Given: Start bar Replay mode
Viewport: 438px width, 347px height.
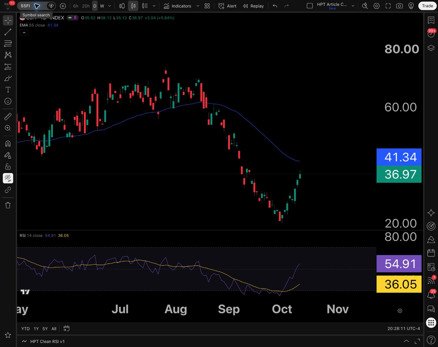Looking at the screenshot, I should [x=253, y=6].
